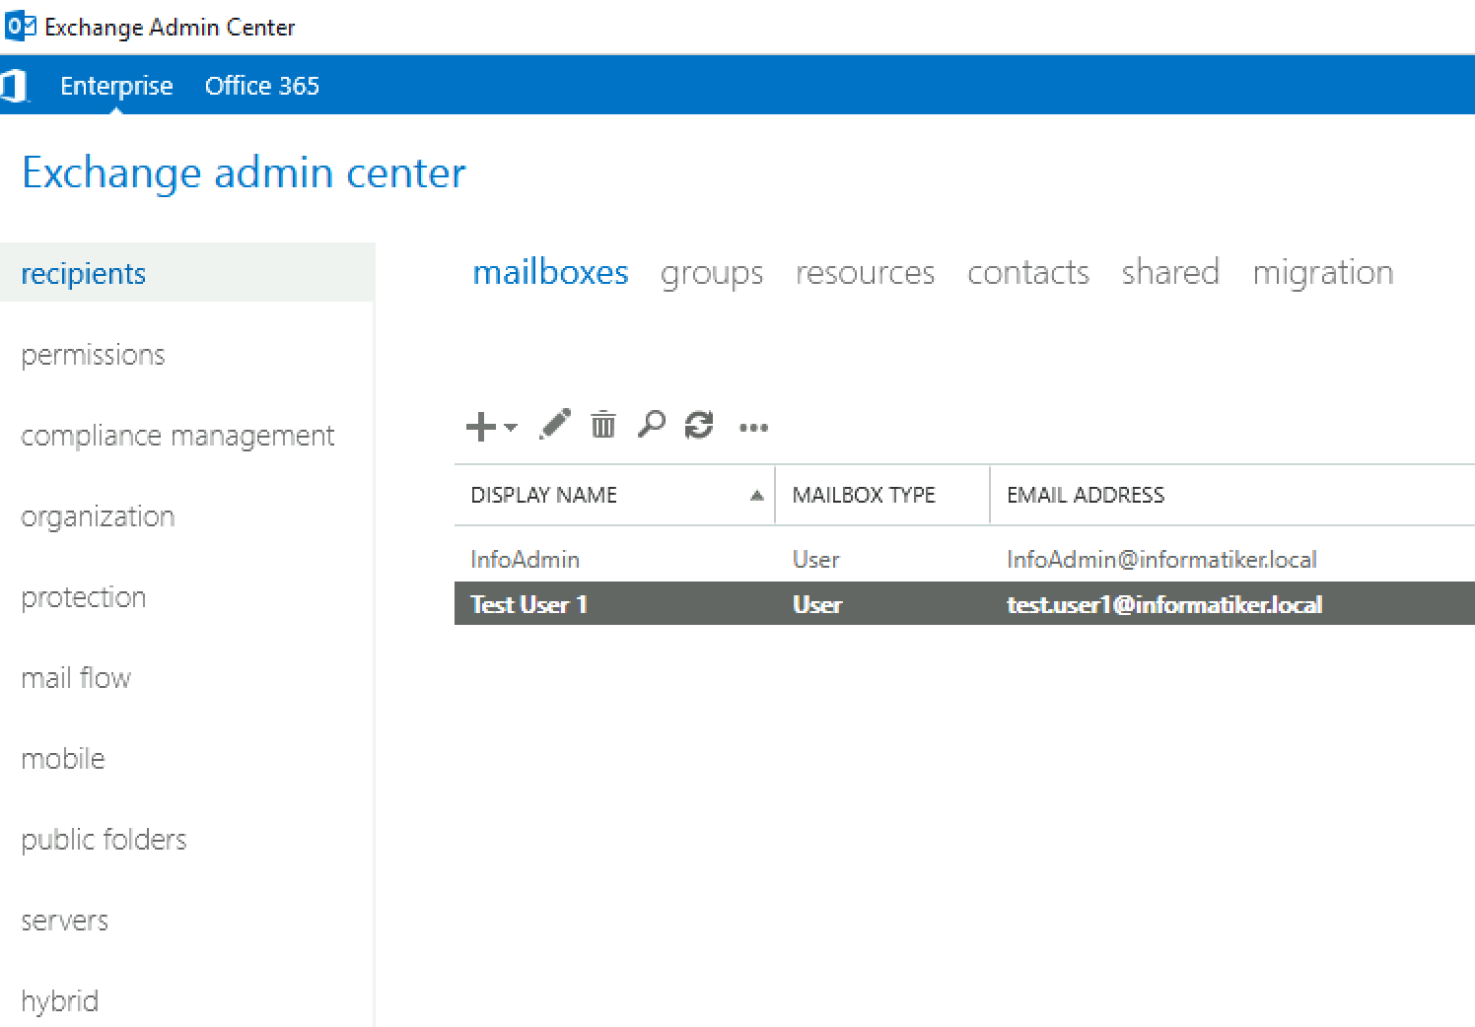Click InfoAdmin@informatiker.local email cell
Image resolution: width=1475 pixels, height=1027 pixels.
[1161, 560]
